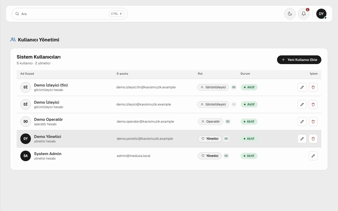Click Yönetici role badge of Demo Yönetici

point(210,139)
